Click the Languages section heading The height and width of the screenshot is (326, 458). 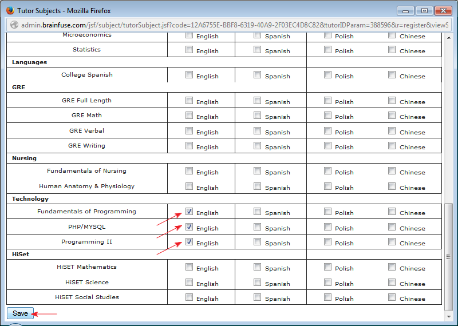coord(29,62)
